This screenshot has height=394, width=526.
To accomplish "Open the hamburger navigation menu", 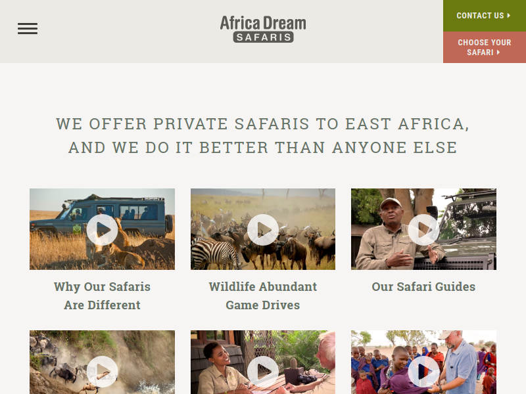I will coord(28,28).
